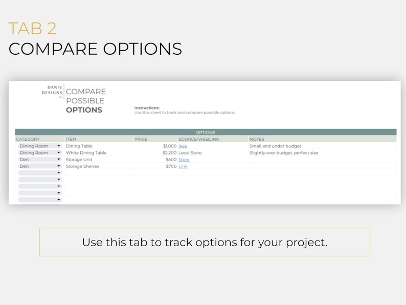Select the 'Small and under budget' note cell
Image resolution: width=406 pixels, height=305 pixels.
(x=322, y=146)
